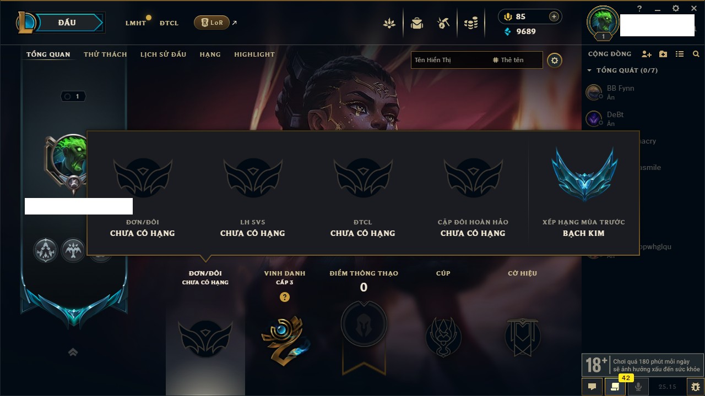
Task: Open the Loot crafting hammer icon
Action: pos(443,23)
